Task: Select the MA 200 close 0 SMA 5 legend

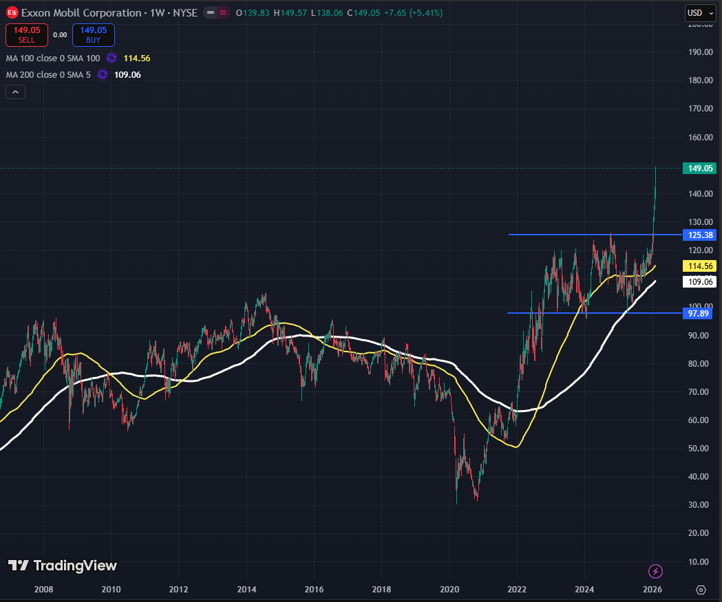Action: (48, 74)
